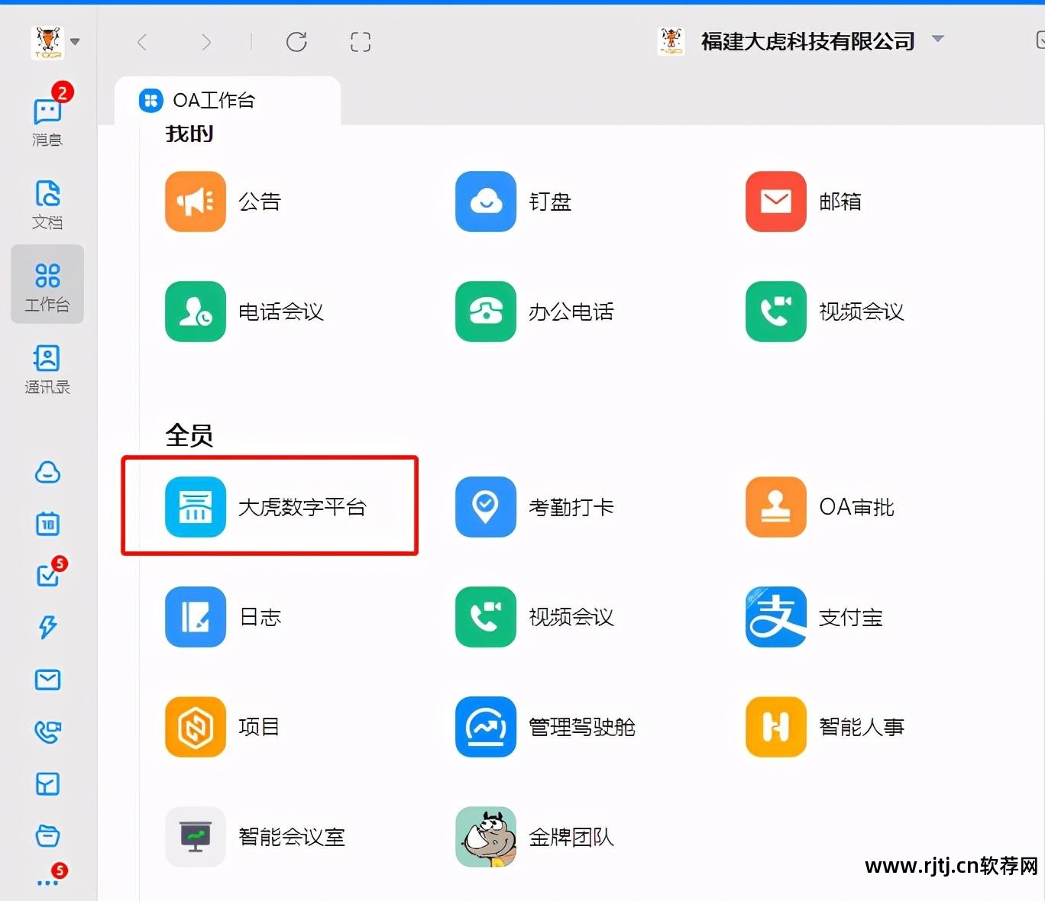Select the 消息 messages sidebar icon
Image resolution: width=1045 pixels, height=901 pixels.
click(47, 115)
